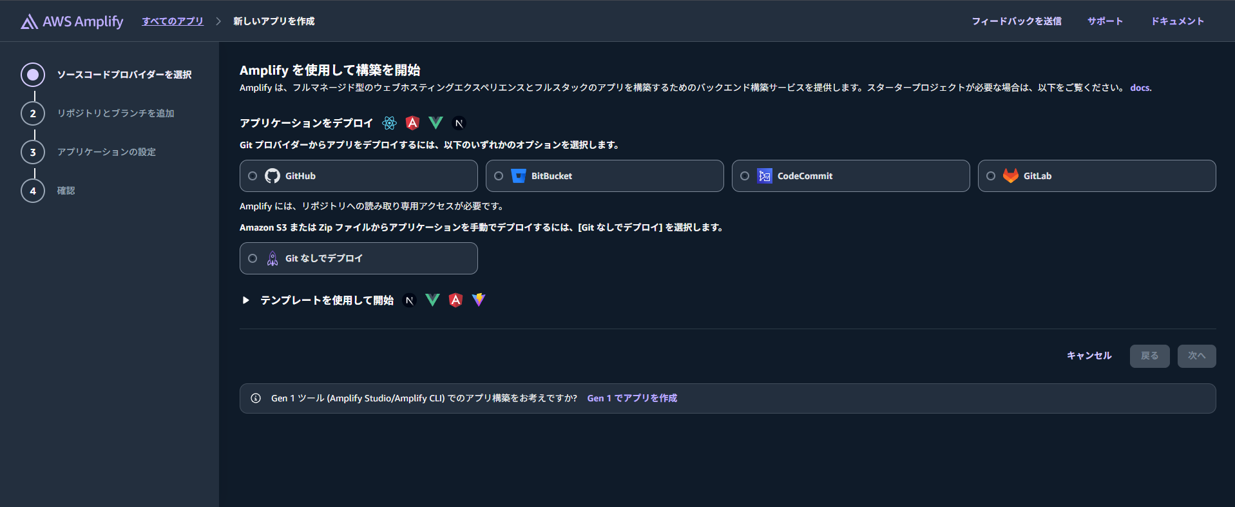This screenshot has height=507, width=1235.
Task: Click the GitHub label text
Action: 300,176
